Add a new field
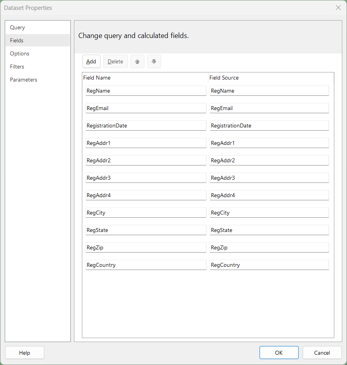347x365 pixels. coord(91,61)
